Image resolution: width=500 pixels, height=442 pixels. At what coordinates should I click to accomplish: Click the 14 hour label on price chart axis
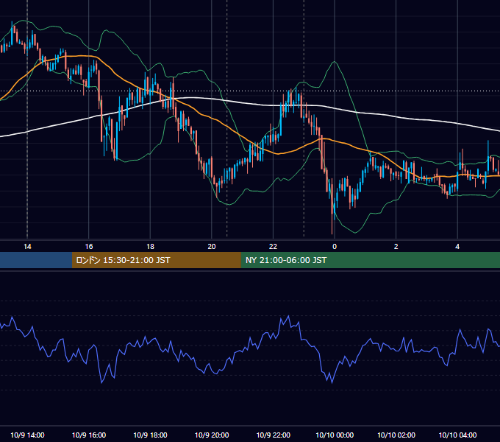point(27,247)
